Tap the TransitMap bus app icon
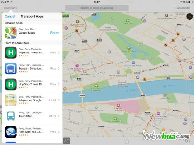 point(11,116)
